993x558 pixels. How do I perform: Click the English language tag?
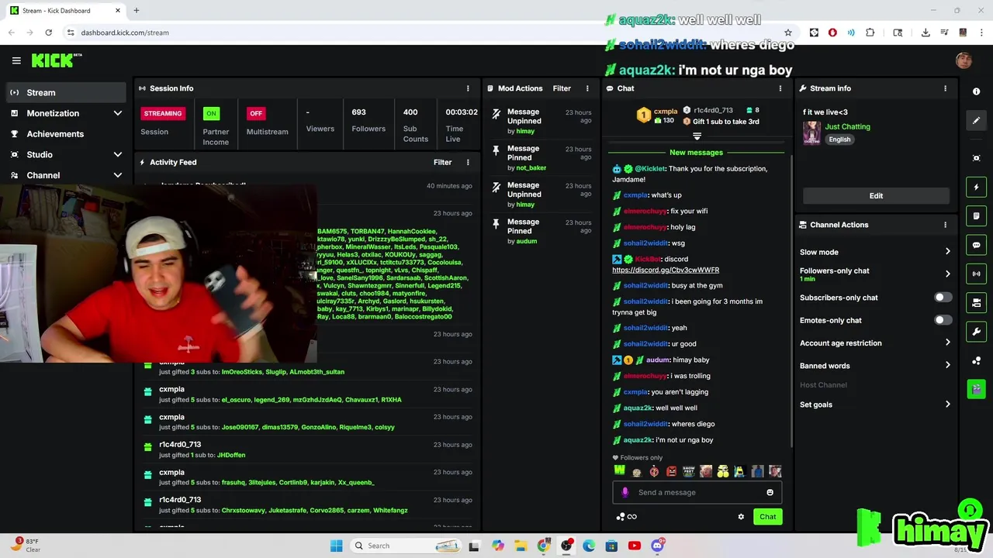pyautogui.click(x=839, y=139)
